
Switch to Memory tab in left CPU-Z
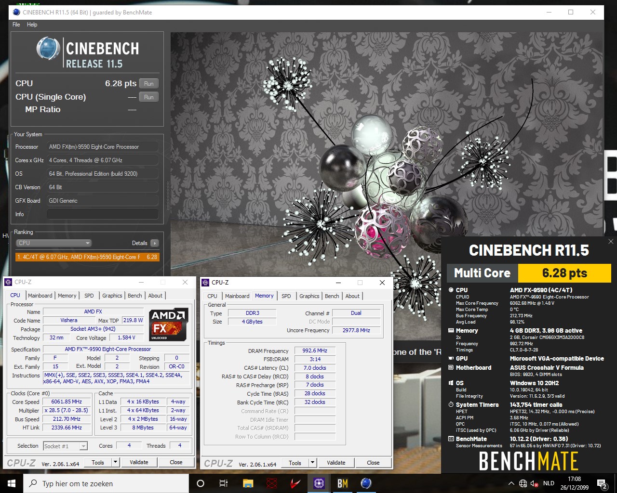click(x=67, y=296)
